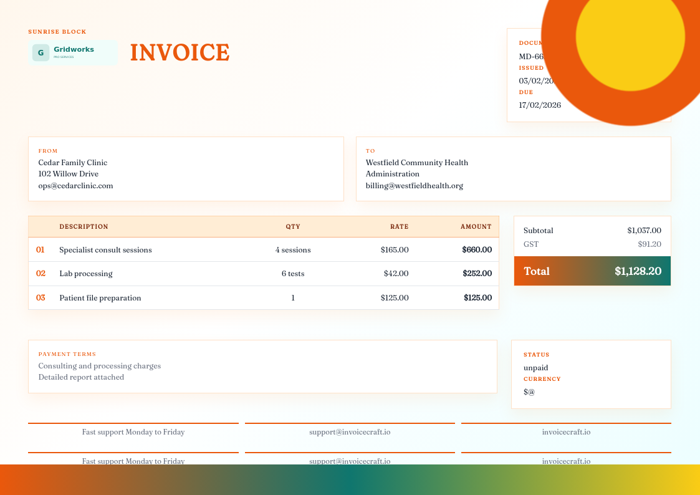Click the RATE column header
The image size is (700, 495).
(399, 227)
